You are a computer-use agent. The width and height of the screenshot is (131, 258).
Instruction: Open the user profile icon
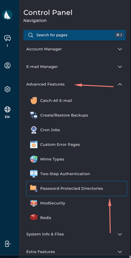[7, 66]
